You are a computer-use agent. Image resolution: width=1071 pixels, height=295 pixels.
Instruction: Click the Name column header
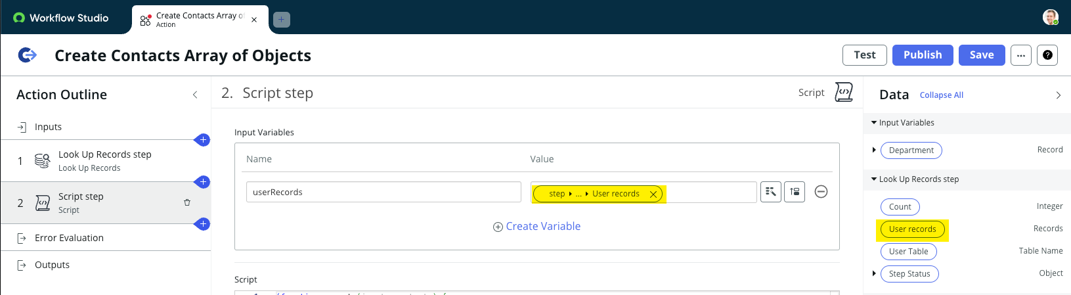pyautogui.click(x=259, y=159)
